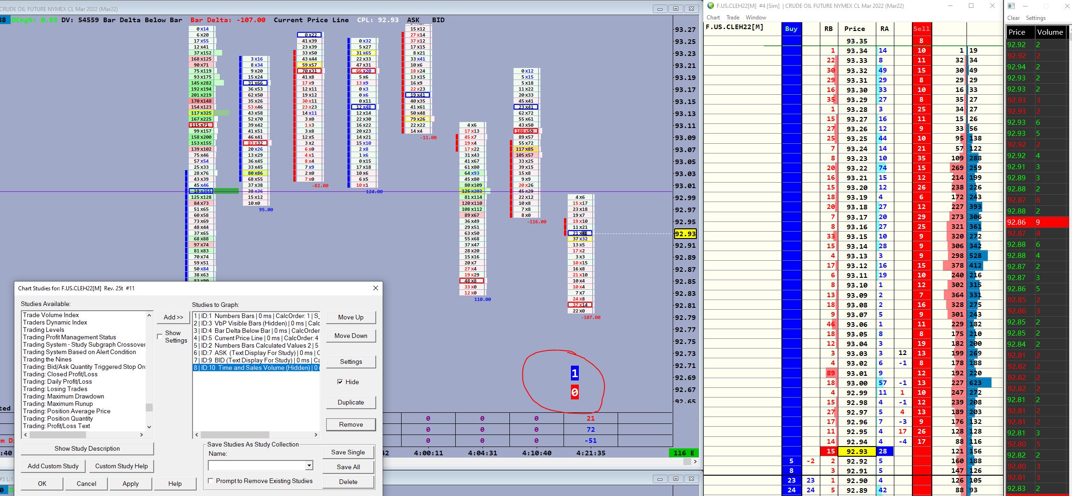Cancel the Chart Studies dialog
This screenshot has height=496, width=1072.
(x=87, y=484)
